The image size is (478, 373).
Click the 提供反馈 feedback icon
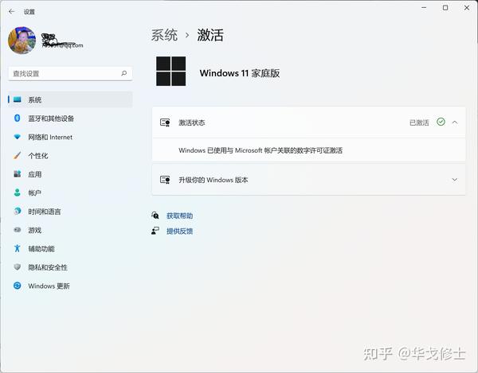coord(155,231)
